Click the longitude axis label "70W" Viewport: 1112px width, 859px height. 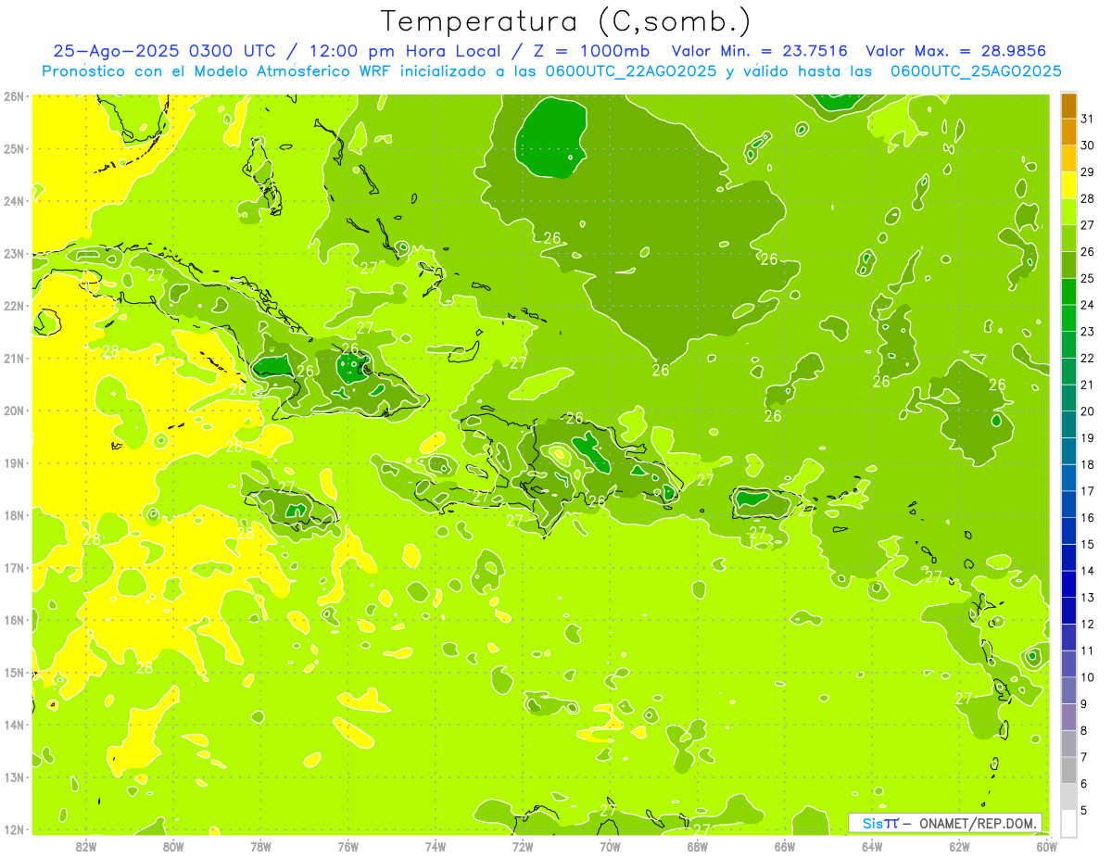click(610, 846)
